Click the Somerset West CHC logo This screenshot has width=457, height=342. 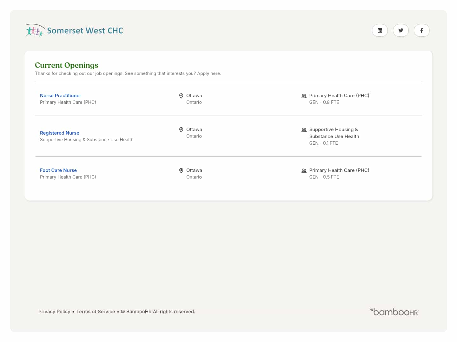74,30
